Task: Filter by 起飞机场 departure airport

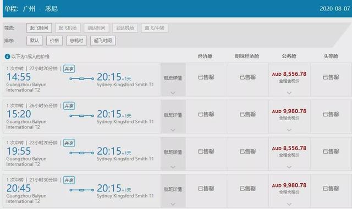Action: pos(68,28)
